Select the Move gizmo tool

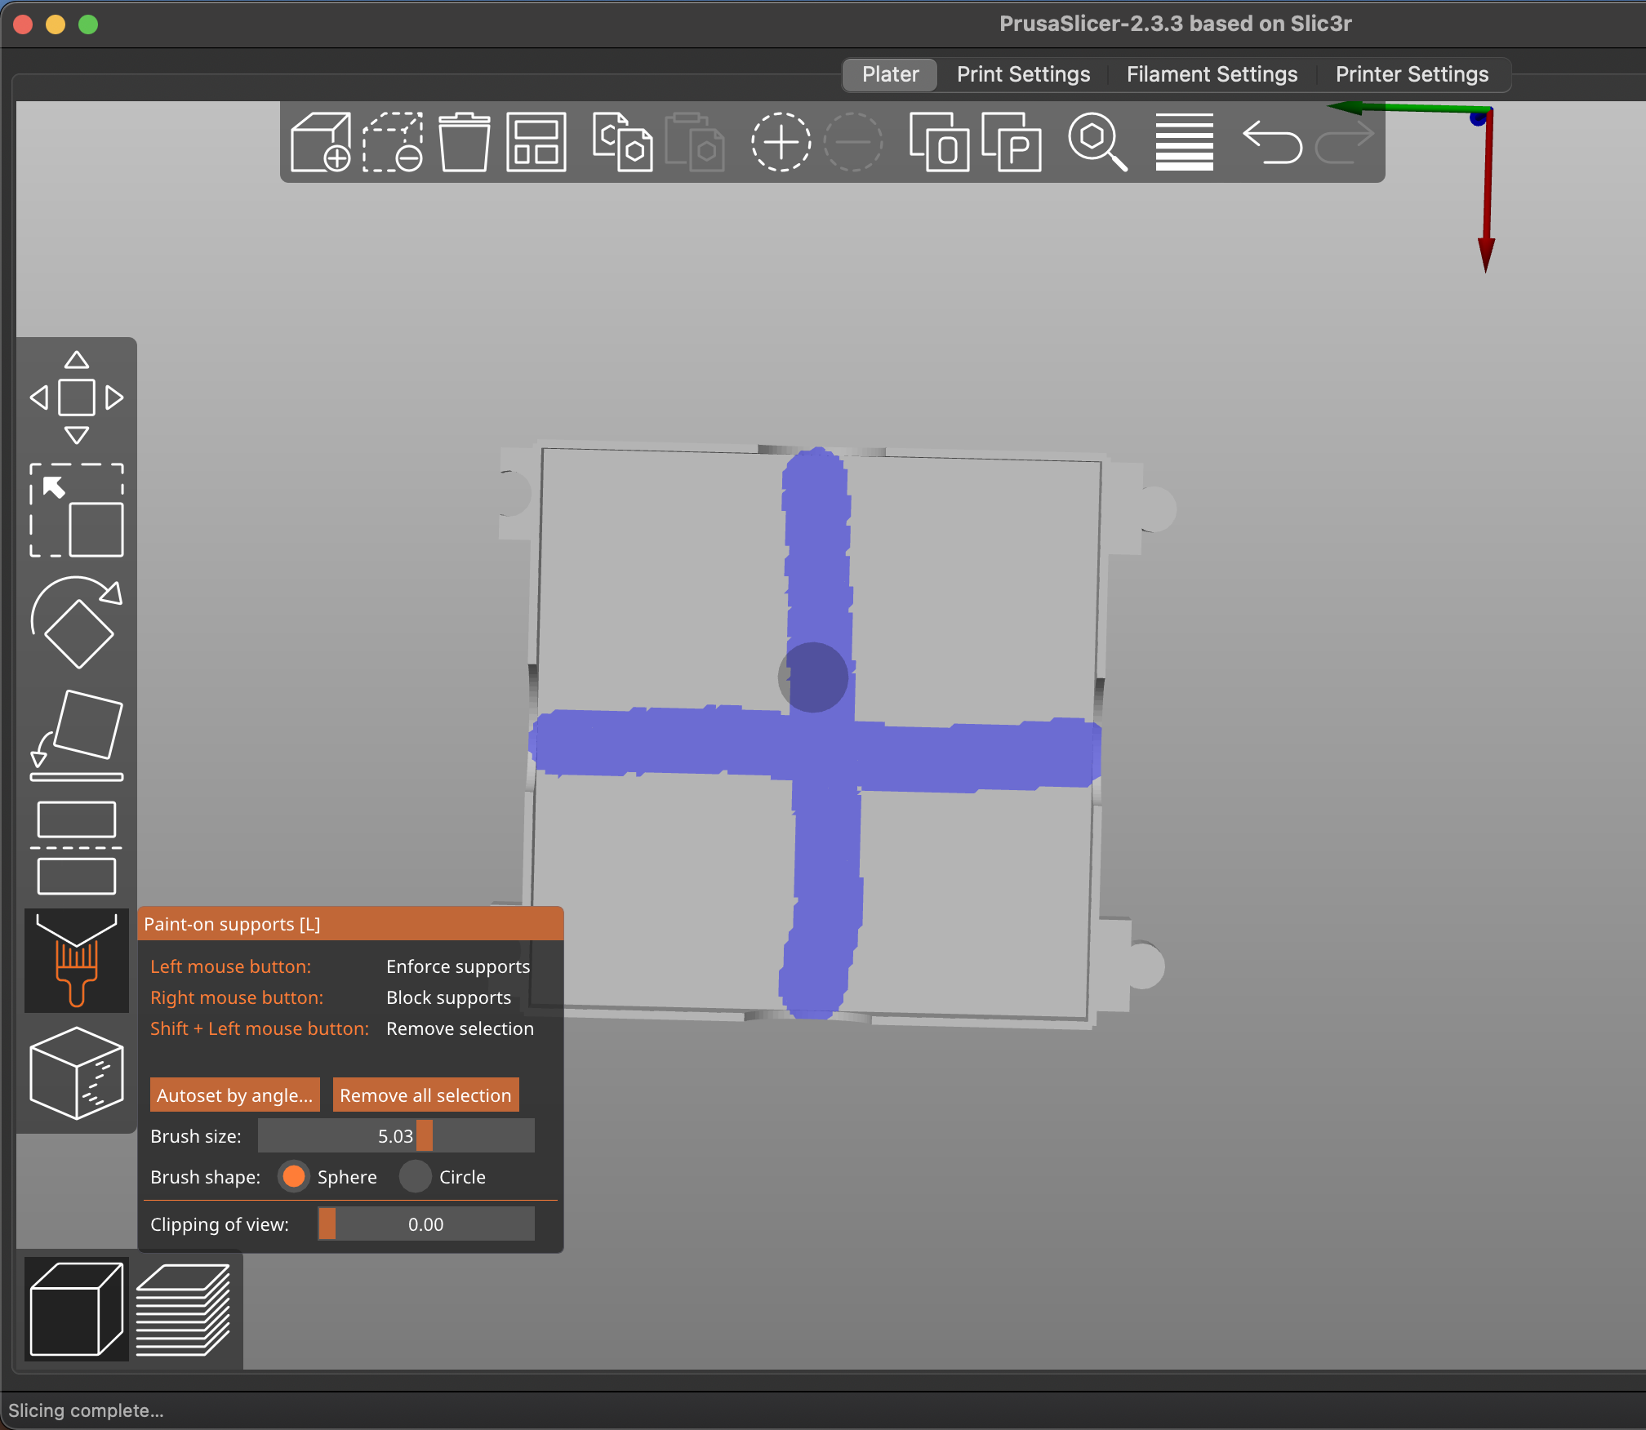(x=77, y=397)
